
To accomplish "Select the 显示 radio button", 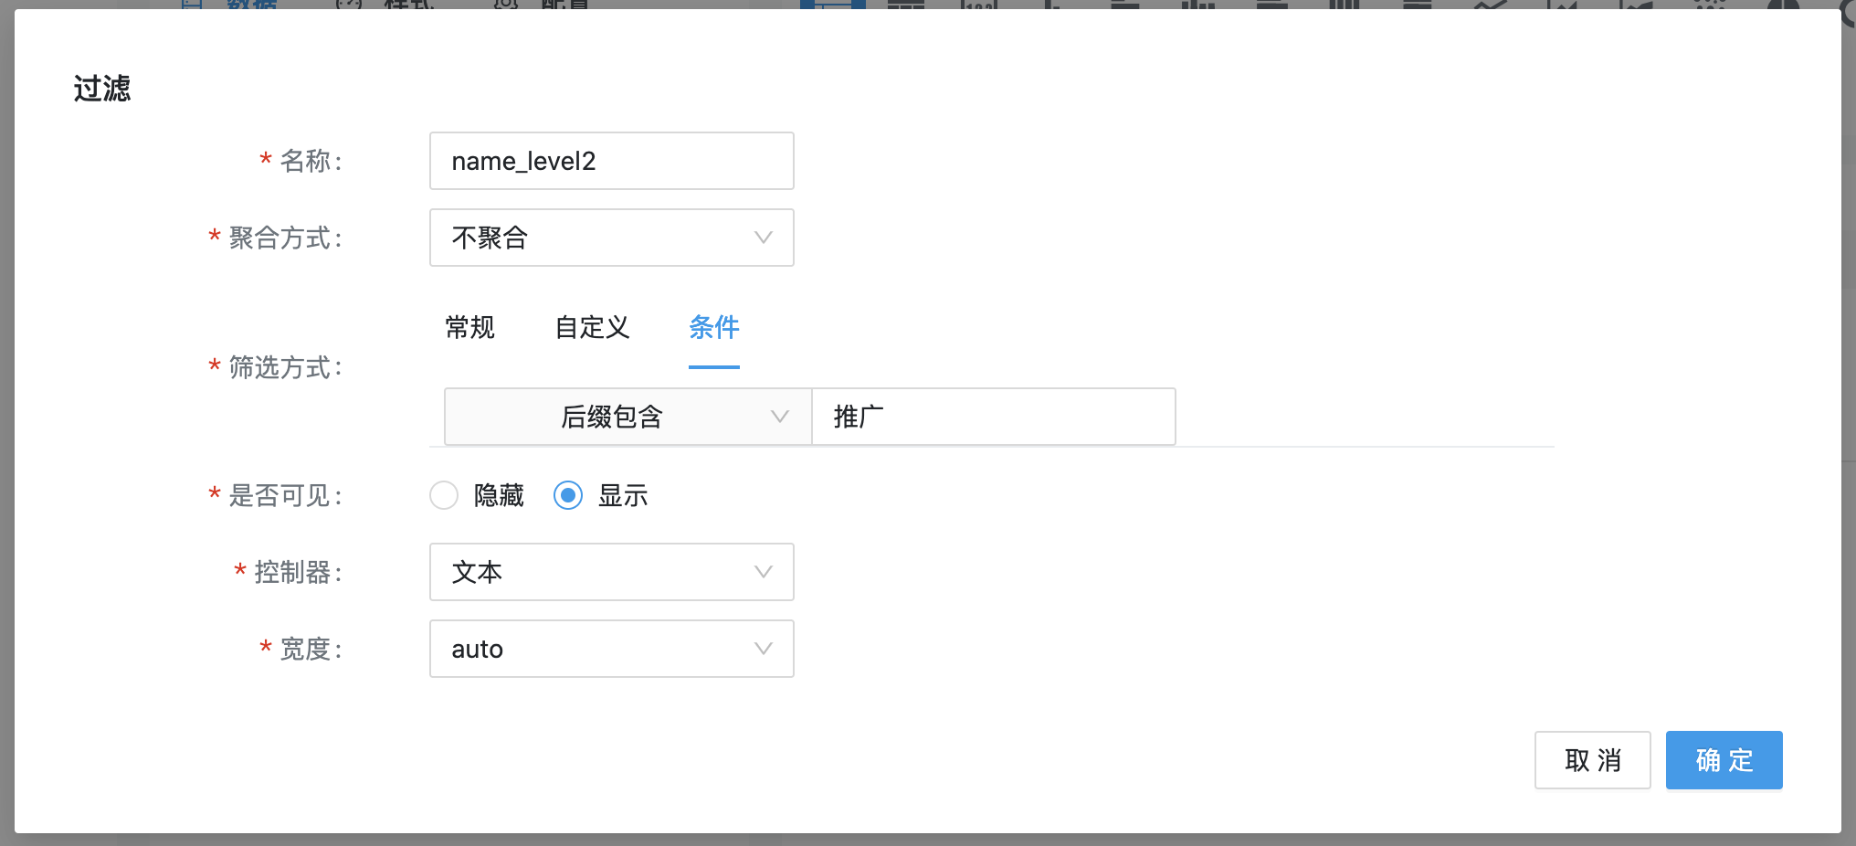I will pos(568,495).
